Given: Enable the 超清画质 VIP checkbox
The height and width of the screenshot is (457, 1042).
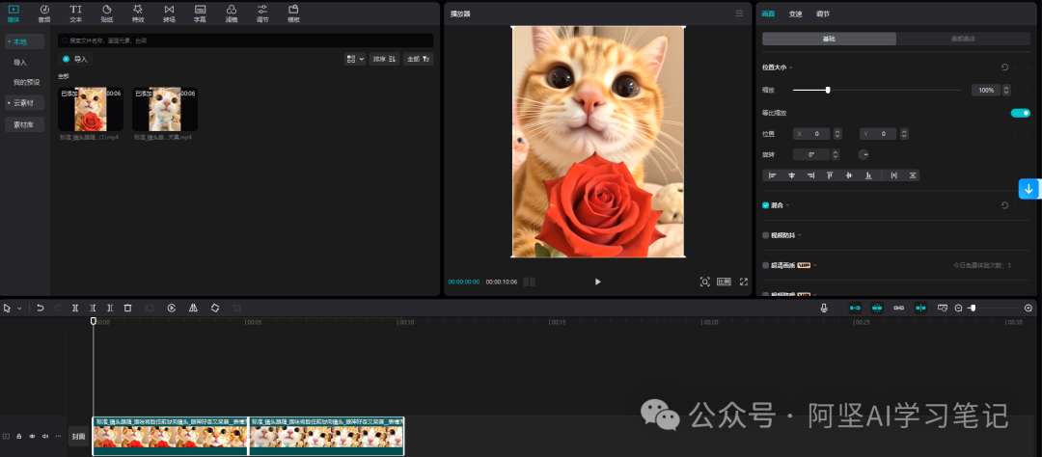Looking at the screenshot, I should pyautogui.click(x=765, y=265).
